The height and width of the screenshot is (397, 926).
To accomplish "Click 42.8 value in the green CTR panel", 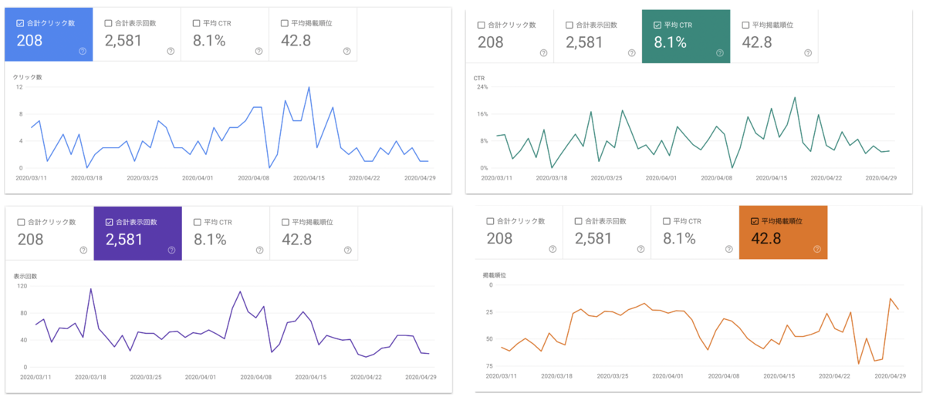I will [x=758, y=42].
